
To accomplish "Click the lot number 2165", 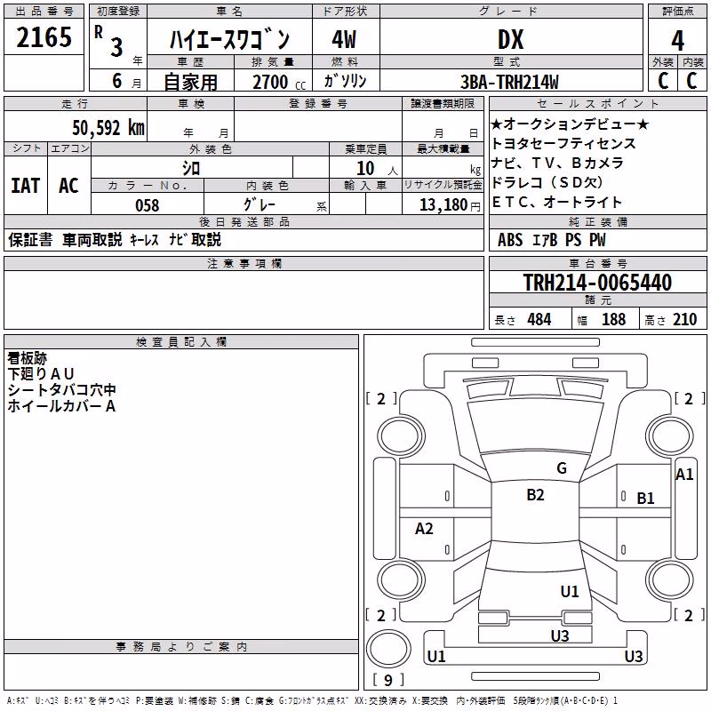I will pyautogui.click(x=44, y=37).
